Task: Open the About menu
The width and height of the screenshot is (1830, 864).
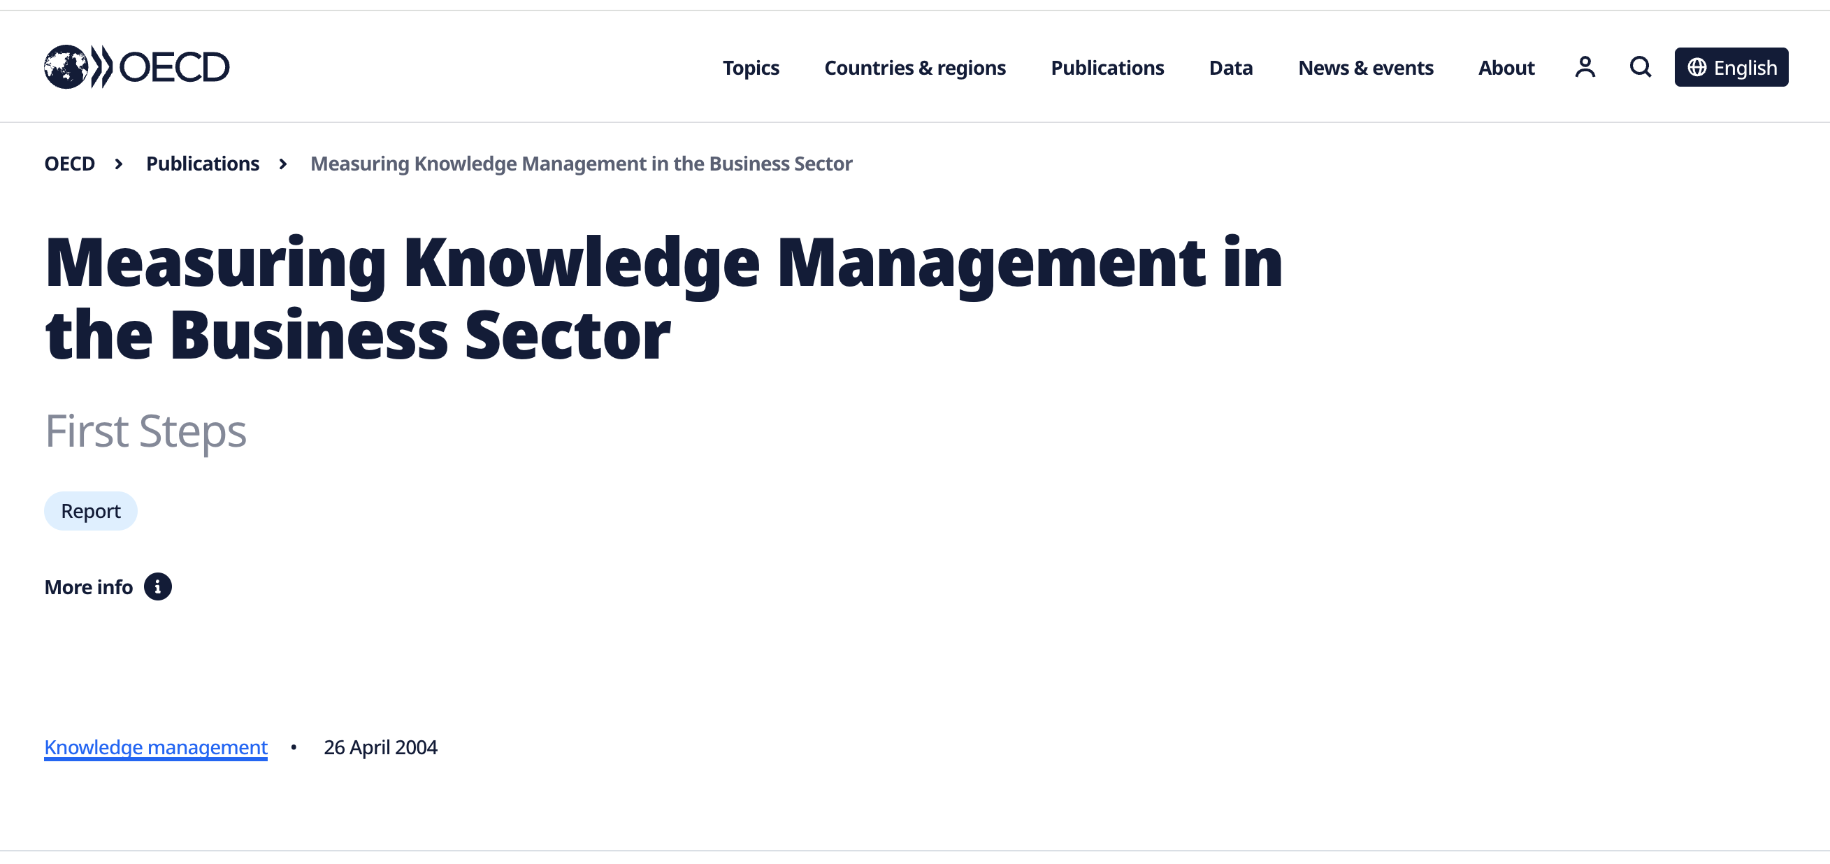Action: tap(1506, 68)
